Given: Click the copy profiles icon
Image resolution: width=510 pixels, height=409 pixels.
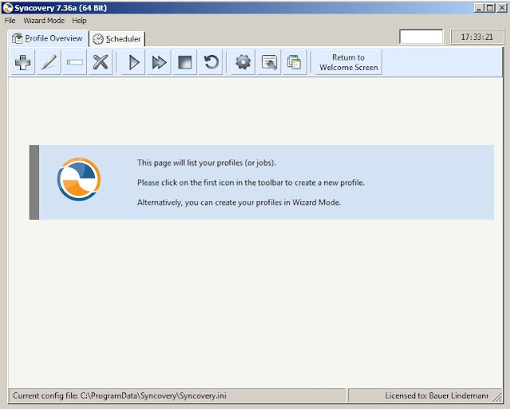Looking at the screenshot, I should (x=295, y=62).
